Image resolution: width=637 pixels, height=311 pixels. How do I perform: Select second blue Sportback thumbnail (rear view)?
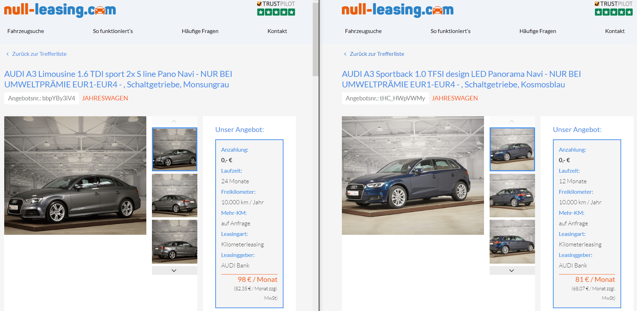tap(512, 196)
